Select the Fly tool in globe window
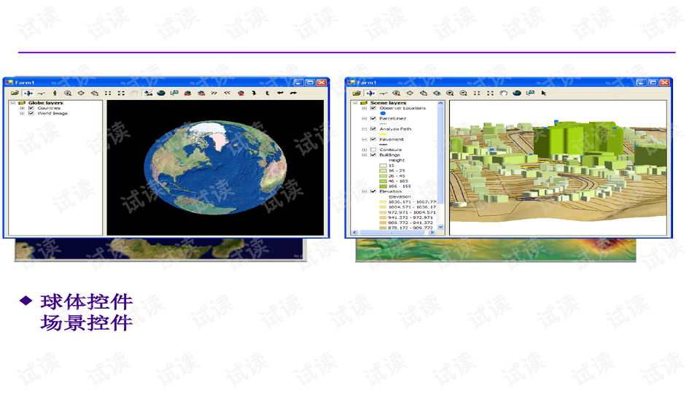The image size is (700, 394). [42, 93]
